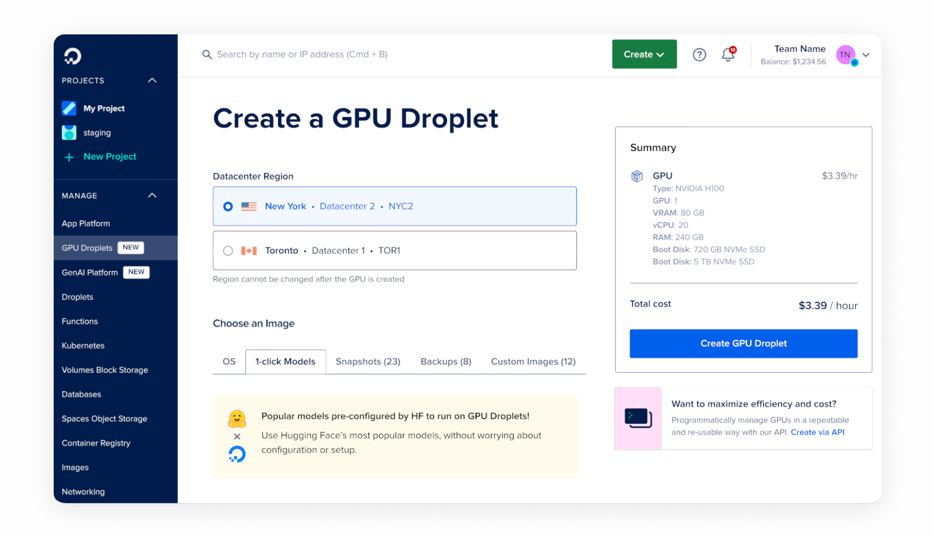Collapse the PROJECTS section chevron
The height and width of the screenshot is (537, 934).
coord(152,81)
